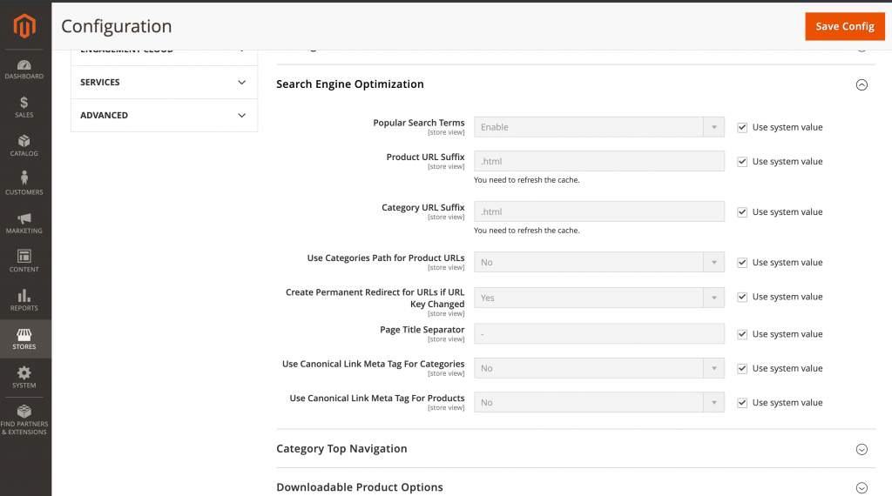The height and width of the screenshot is (496, 892).
Task: Click the Magento logo icon
Action: [24, 26]
